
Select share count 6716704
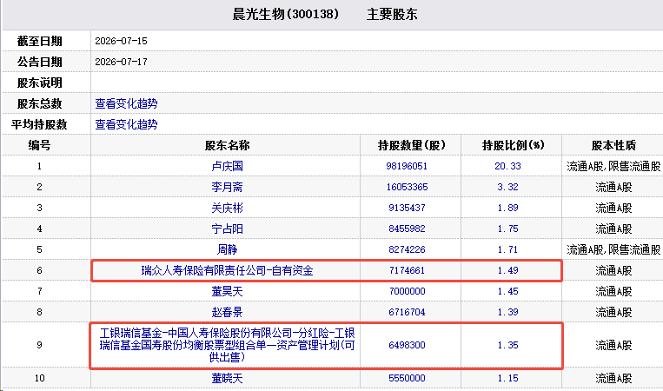point(407,312)
